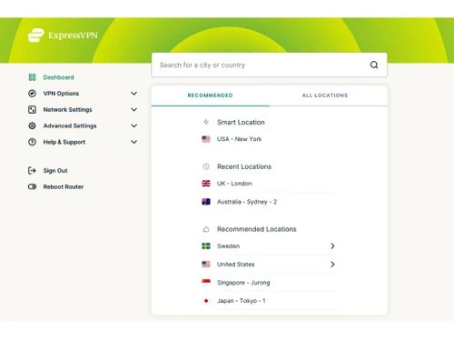Click the USA flag beside New York
The height and width of the screenshot is (341, 454).
206,139
